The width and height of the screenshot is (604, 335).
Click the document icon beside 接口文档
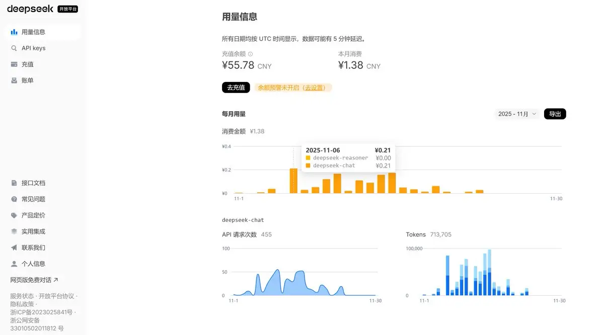point(14,183)
